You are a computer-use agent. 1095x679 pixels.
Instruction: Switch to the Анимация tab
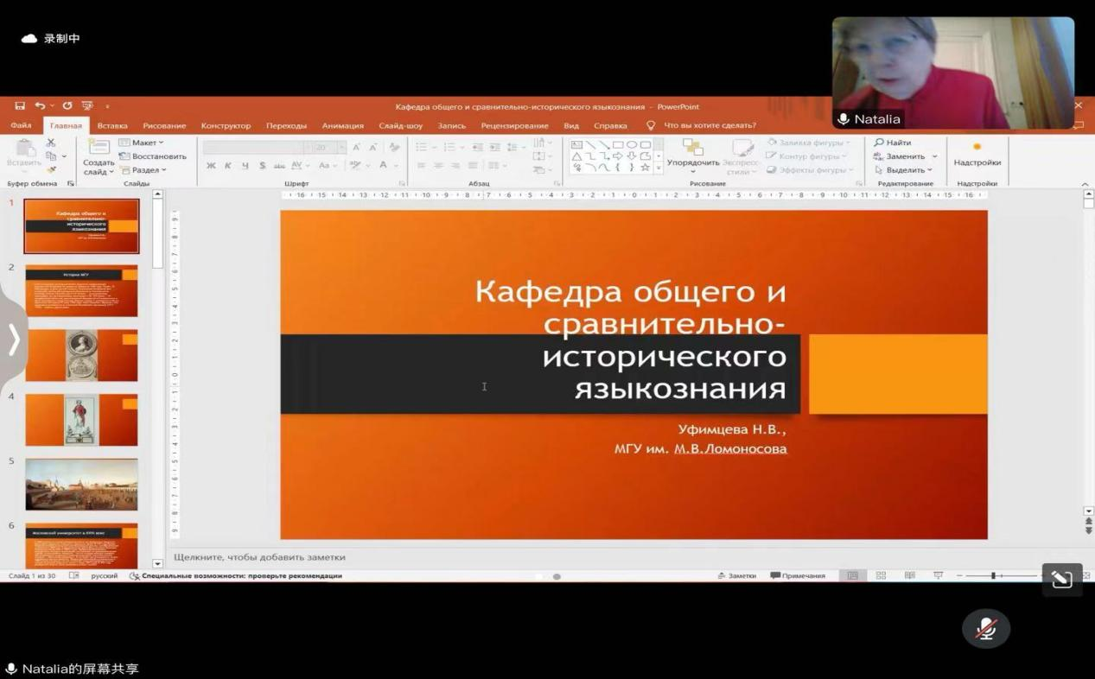pyautogui.click(x=342, y=126)
